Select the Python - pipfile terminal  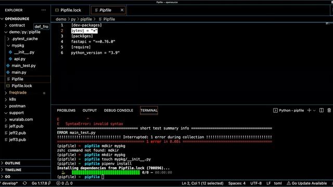tap(288, 111)
